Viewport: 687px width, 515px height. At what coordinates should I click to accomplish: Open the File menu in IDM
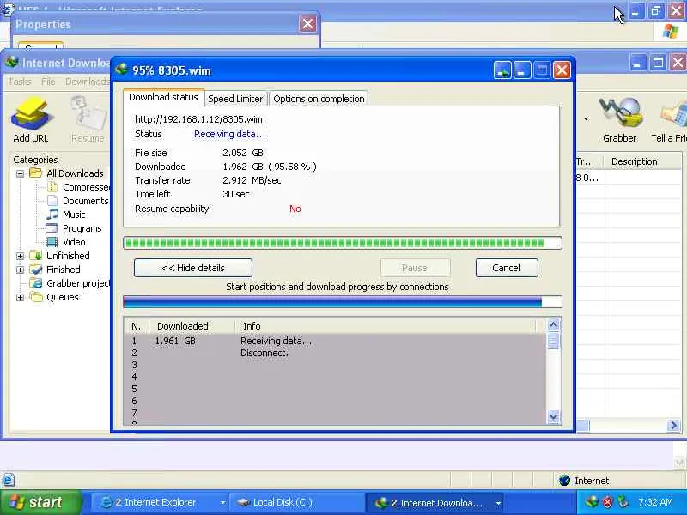coord(48,82)
